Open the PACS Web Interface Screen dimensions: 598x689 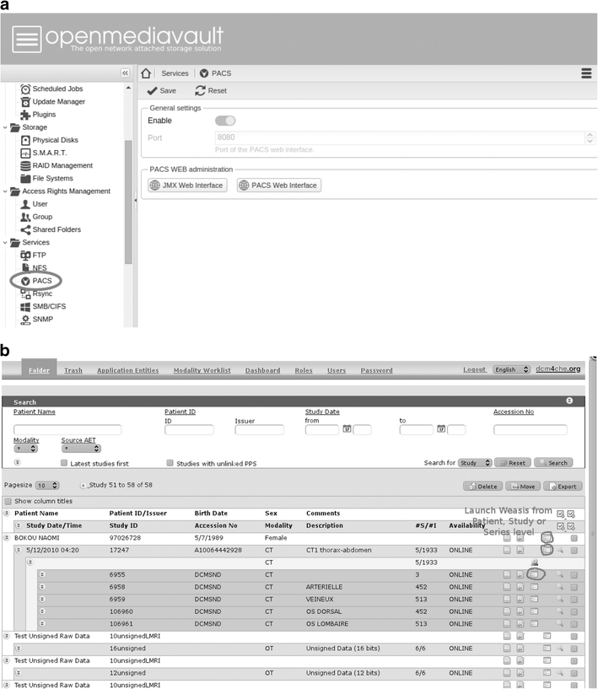coord(279,185)
